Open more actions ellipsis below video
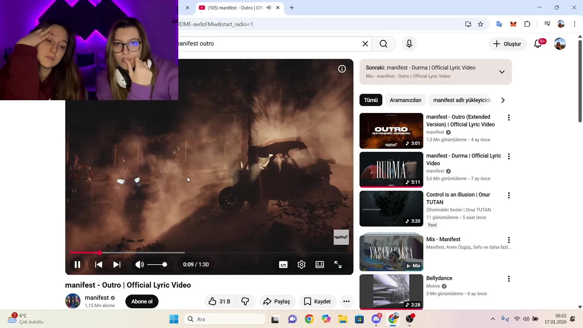Viewport: 583px width, 328px height. 346,302
